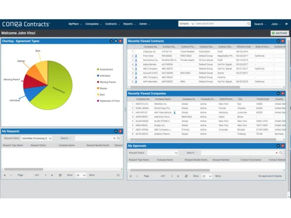Click the blue icon in Alpha Bender row
The height and width of the screenshot is (218, 291).
click(x=136, y=65)
